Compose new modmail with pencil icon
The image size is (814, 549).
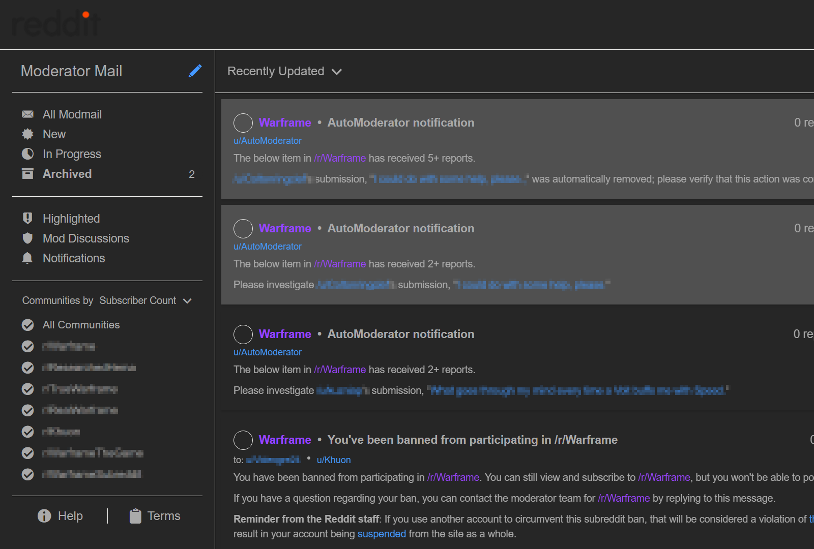coord(195,71)
